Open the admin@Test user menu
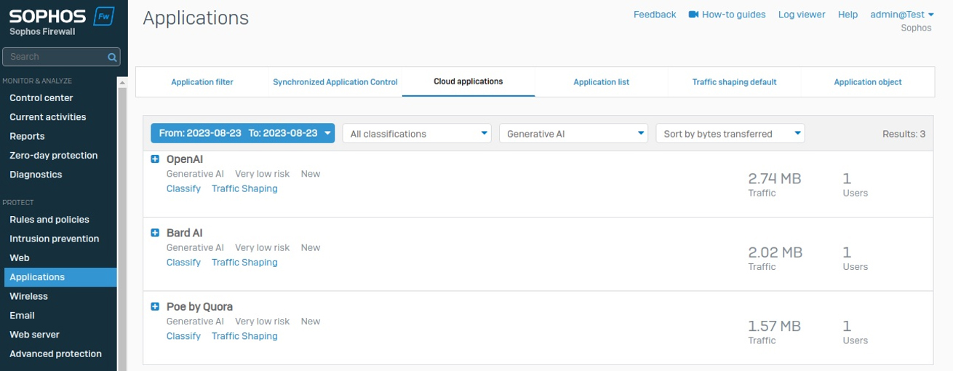Screen dimensions: 953x371 [902, 15]
